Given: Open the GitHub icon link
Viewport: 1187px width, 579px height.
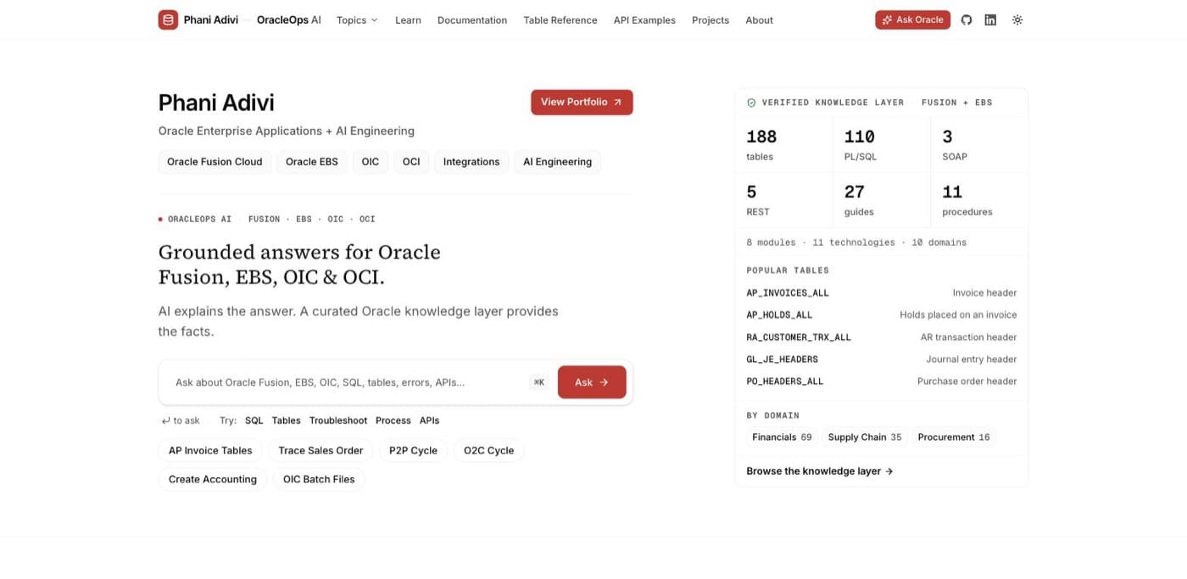Looking at the screenshot, I should 967,19.
